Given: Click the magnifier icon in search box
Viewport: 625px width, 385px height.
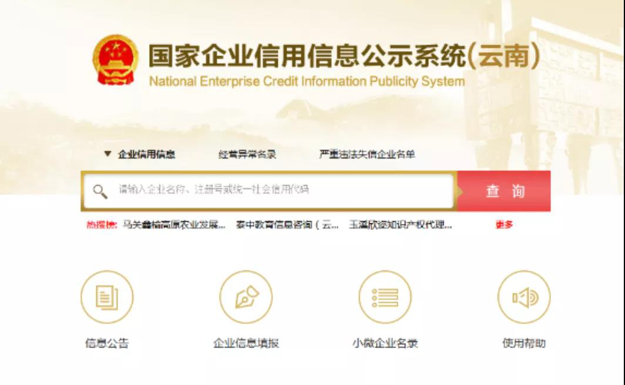Looking at the screenshot, I should point(100,192).
